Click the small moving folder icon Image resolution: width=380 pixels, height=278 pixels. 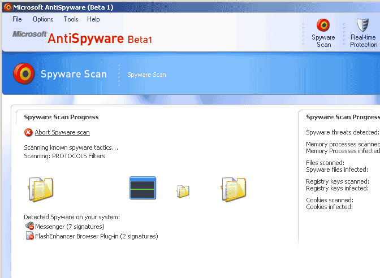point(183,192)
